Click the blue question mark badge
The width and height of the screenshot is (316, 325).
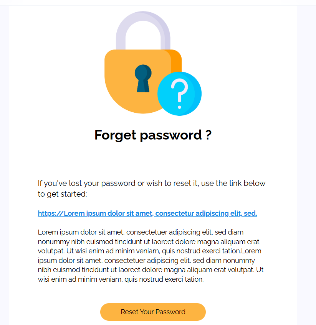click(x=179, y=94)
